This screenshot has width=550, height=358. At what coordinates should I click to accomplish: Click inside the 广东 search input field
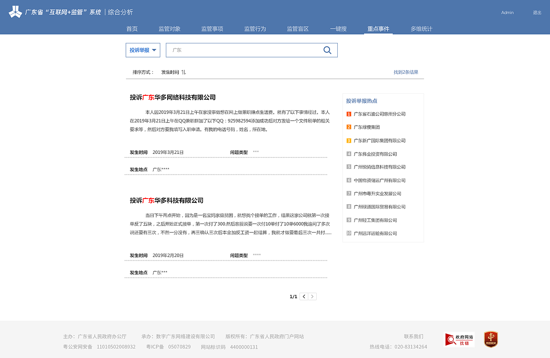coord(241,50)
